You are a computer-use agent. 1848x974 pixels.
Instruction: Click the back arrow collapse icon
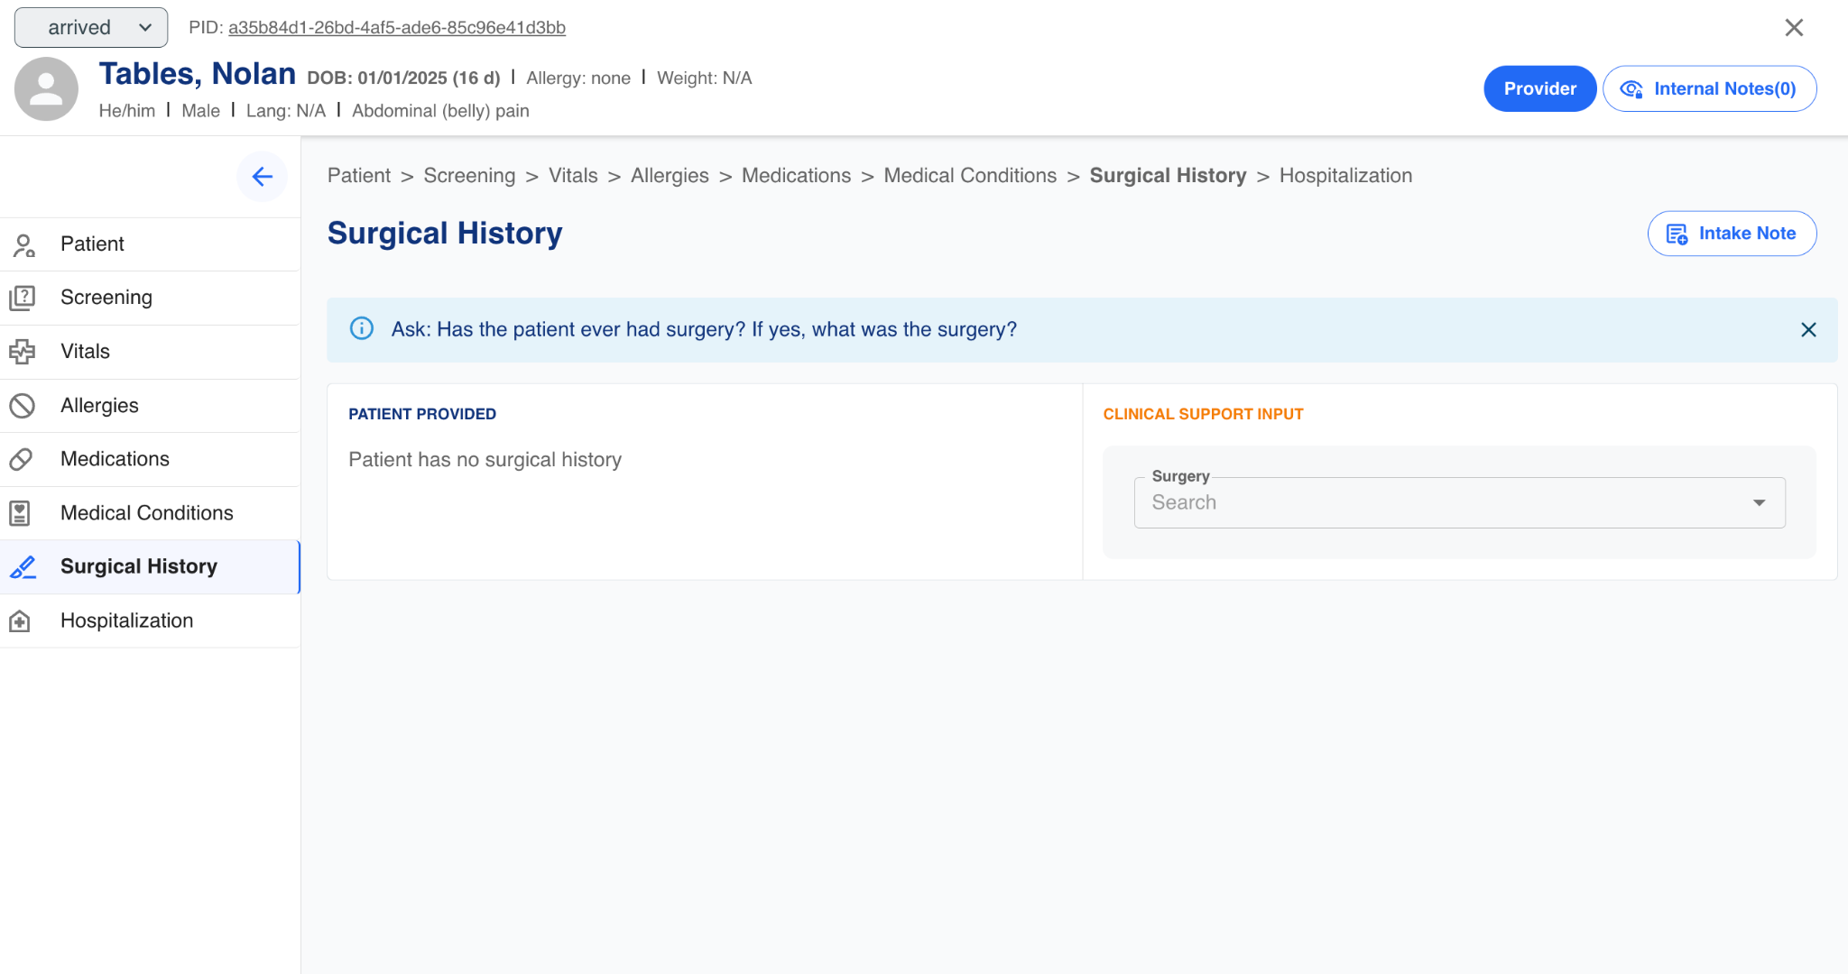pos(262,177)
